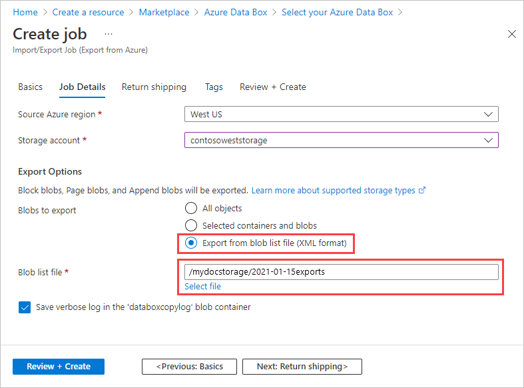Click the external link icon after supported storage types
This screenshot has width=524, height=388.
[x=422, y=191]
